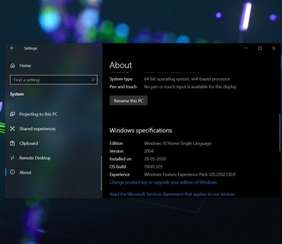The height and width of the screenshot is (244, 282).
Task: Click the About page vertical scrollbar
Action: point(280,133)
